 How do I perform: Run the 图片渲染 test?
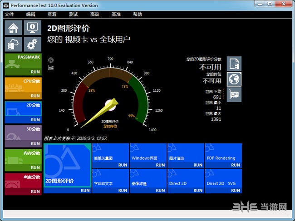(x=186, y=165)
